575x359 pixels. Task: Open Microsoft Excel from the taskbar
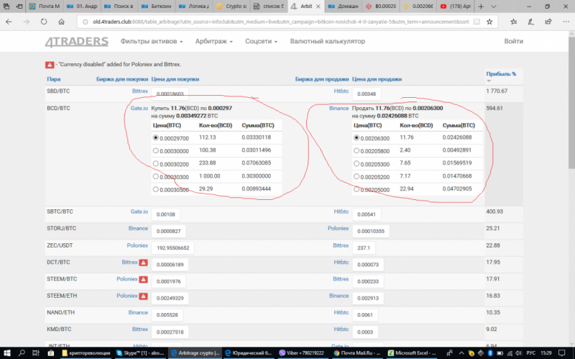[x=411, y=353]
